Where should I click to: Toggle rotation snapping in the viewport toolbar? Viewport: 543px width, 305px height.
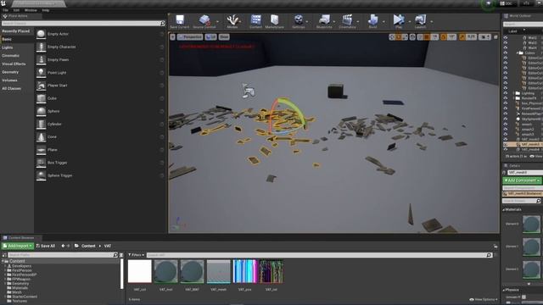[444, 36]
